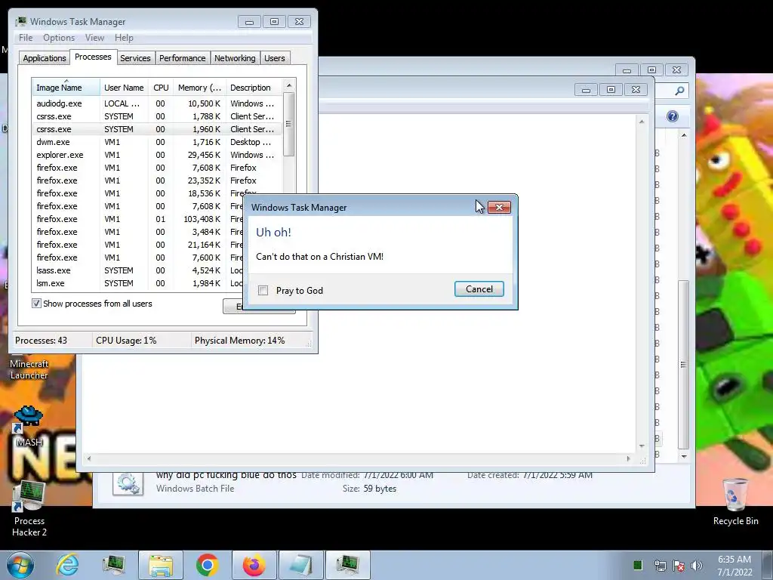
Task: Click the Explorer window search magnifier icon
Action: coord(679,91)
